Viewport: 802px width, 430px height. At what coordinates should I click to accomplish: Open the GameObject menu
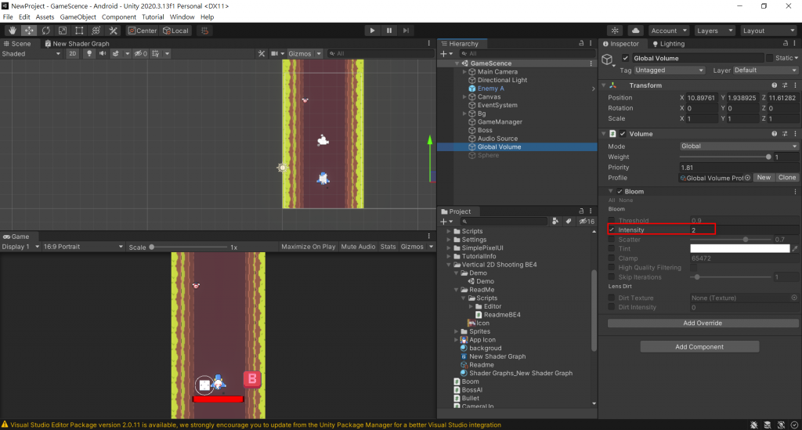[x=78, y=16]
